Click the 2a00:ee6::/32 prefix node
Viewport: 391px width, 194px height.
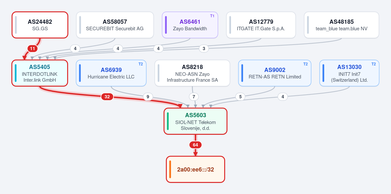tap(195, 169)
